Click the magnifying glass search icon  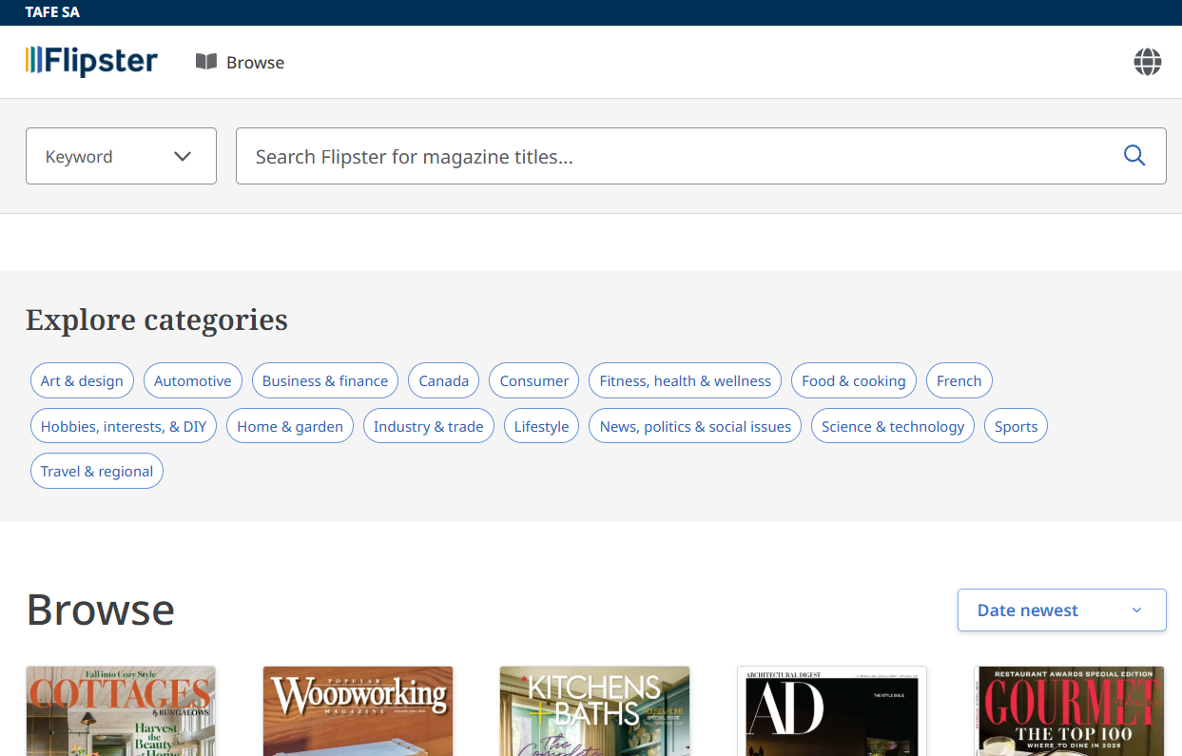(x=1134, y=156)
